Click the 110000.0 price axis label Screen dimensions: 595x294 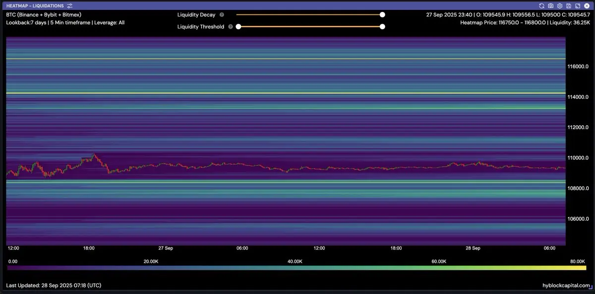578,158
